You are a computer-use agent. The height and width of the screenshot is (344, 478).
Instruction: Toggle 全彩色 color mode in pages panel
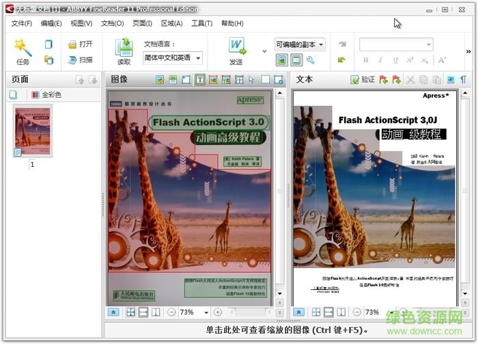pos(45,95)
